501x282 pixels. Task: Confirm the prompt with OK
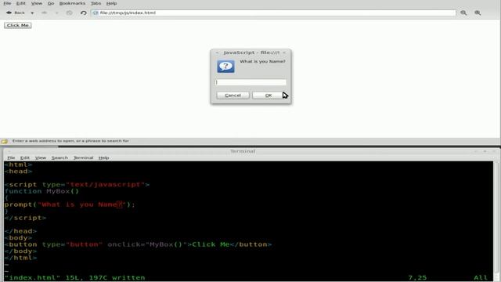269,96
